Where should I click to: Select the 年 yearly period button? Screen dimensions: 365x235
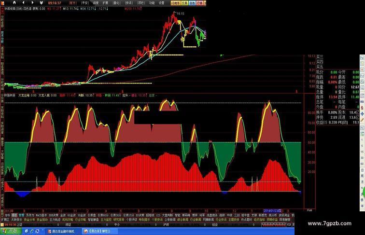coord(362,206)
